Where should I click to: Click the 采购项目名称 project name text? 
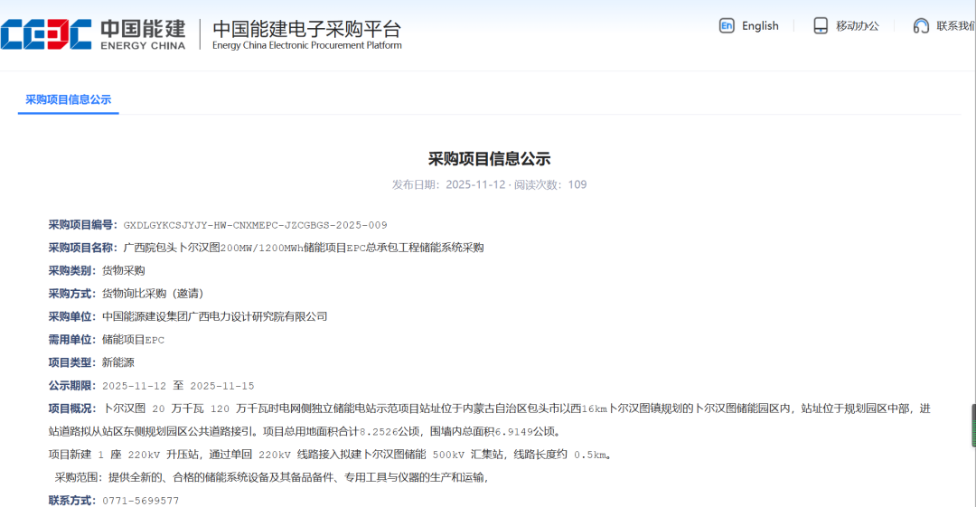pyautogui.click(x=303, y=248)
